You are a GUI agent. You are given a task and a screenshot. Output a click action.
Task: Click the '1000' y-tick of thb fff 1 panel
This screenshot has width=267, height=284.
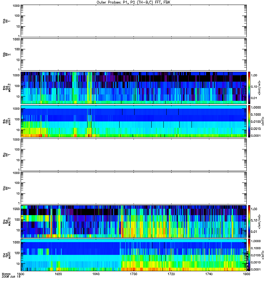16,6
